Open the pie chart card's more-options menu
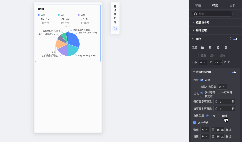 (x=97, y=9)
